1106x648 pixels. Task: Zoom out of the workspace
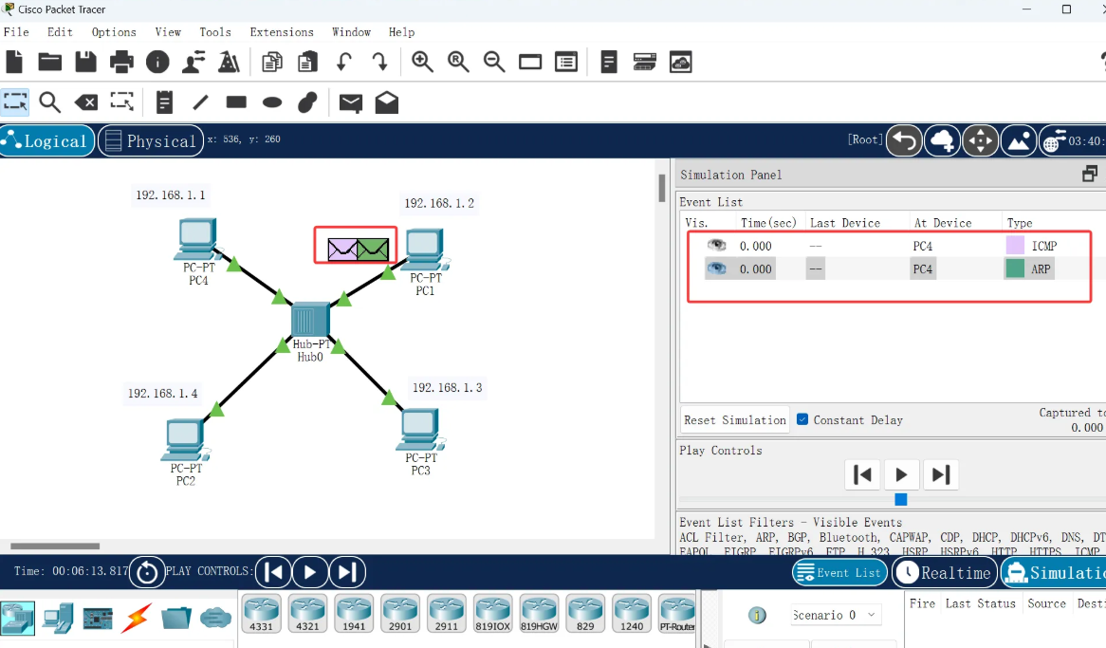click(x=494, y=62)
